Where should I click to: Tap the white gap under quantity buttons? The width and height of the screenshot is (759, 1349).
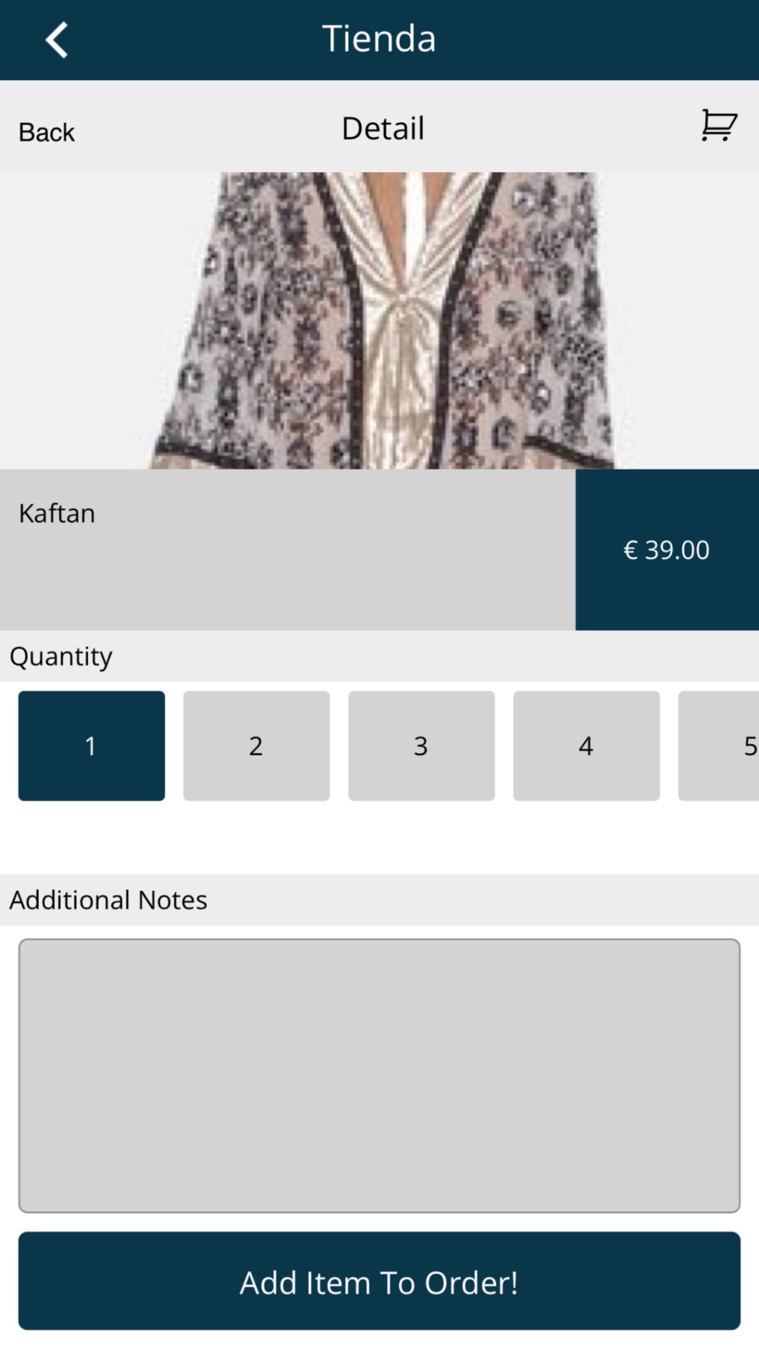[379, 838]
